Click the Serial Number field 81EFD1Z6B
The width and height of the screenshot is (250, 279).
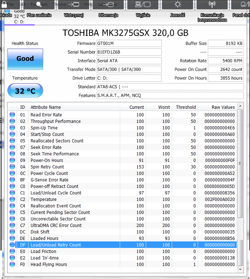point(129,52)
